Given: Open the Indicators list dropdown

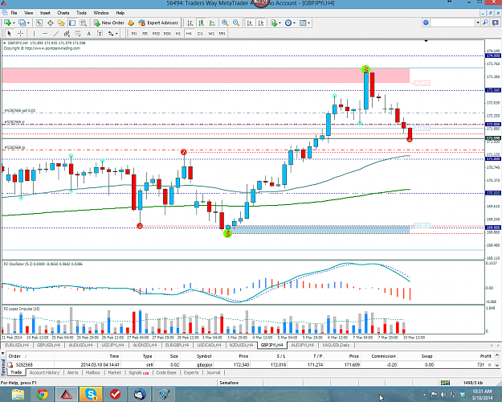Looking at the screenshot, I should (x=275, y=23).
